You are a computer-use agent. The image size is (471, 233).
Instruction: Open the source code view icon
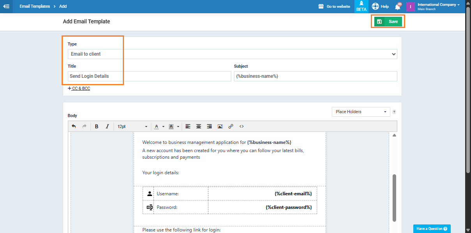pyautogui.click(x=242, y=126)
